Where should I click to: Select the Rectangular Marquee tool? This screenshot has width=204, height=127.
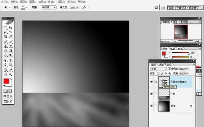(5, 28)
